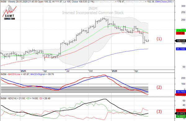Click the black 21.5972 ADX value tag
The height and width of the screenshot is (121, 186).
181,114
